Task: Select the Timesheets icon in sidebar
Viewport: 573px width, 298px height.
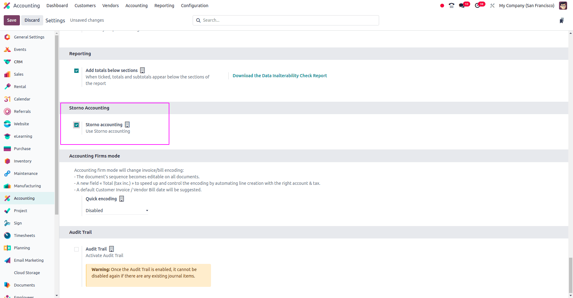Action: click(7, 235)
